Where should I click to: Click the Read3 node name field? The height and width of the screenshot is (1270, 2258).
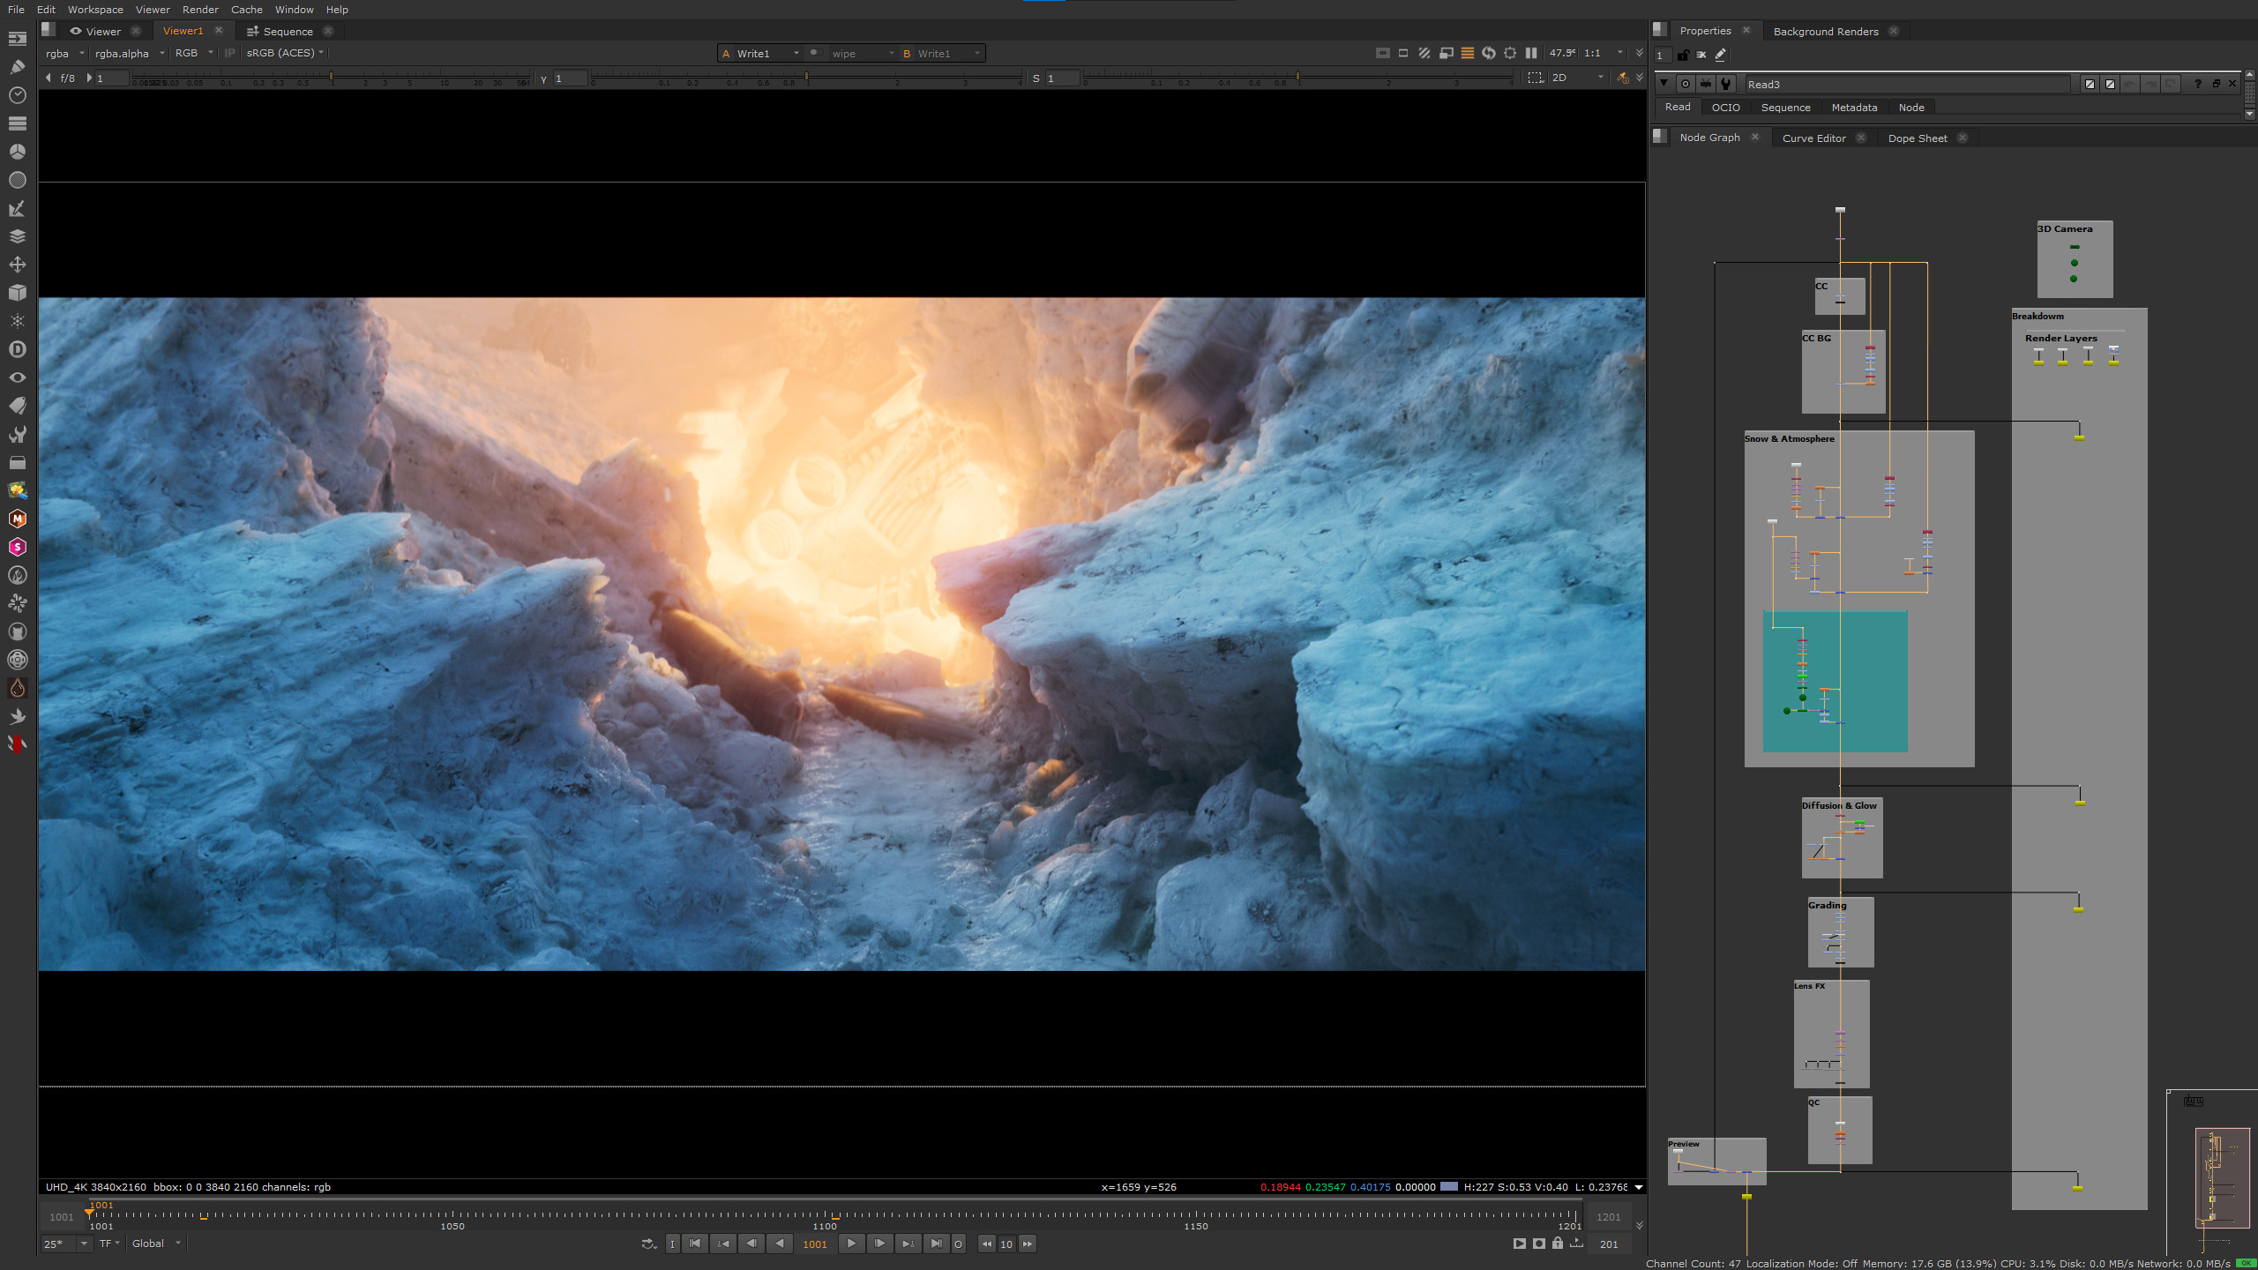[x=1905, y=84]
